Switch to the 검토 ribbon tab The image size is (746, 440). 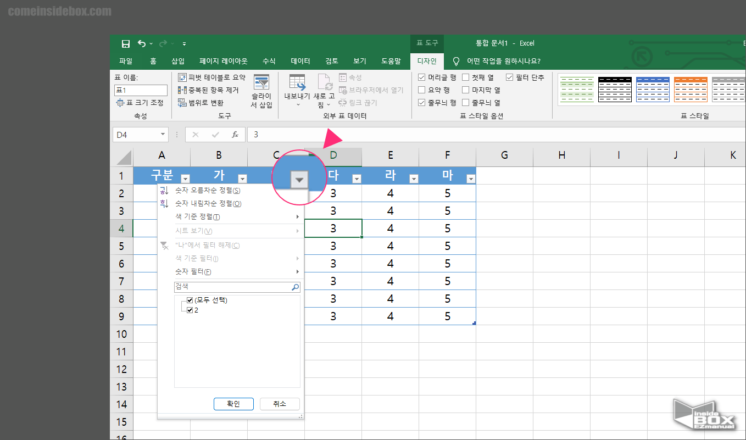click(x=332, y=61)
